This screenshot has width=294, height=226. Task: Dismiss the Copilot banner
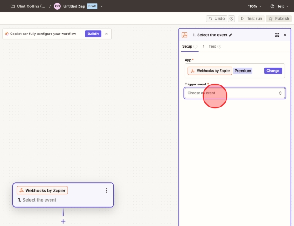pos(107,34)
